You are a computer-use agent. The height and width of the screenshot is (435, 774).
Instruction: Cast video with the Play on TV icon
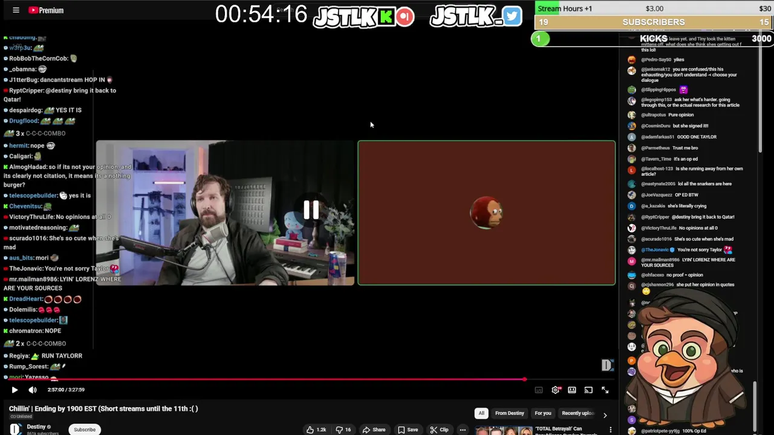tap(588, 390)
